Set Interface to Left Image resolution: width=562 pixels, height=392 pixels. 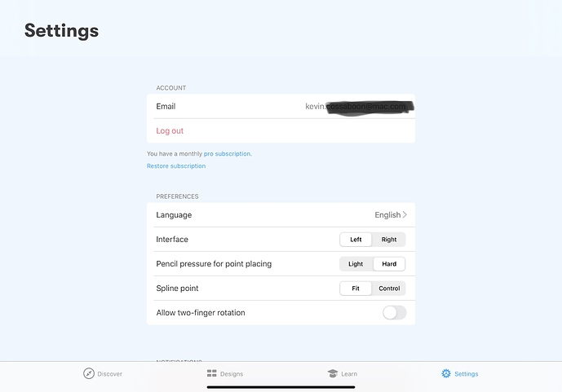356,240
